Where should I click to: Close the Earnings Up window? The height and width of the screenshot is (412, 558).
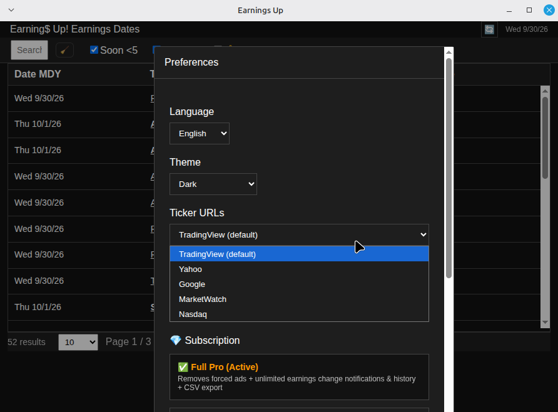(549, 10)
